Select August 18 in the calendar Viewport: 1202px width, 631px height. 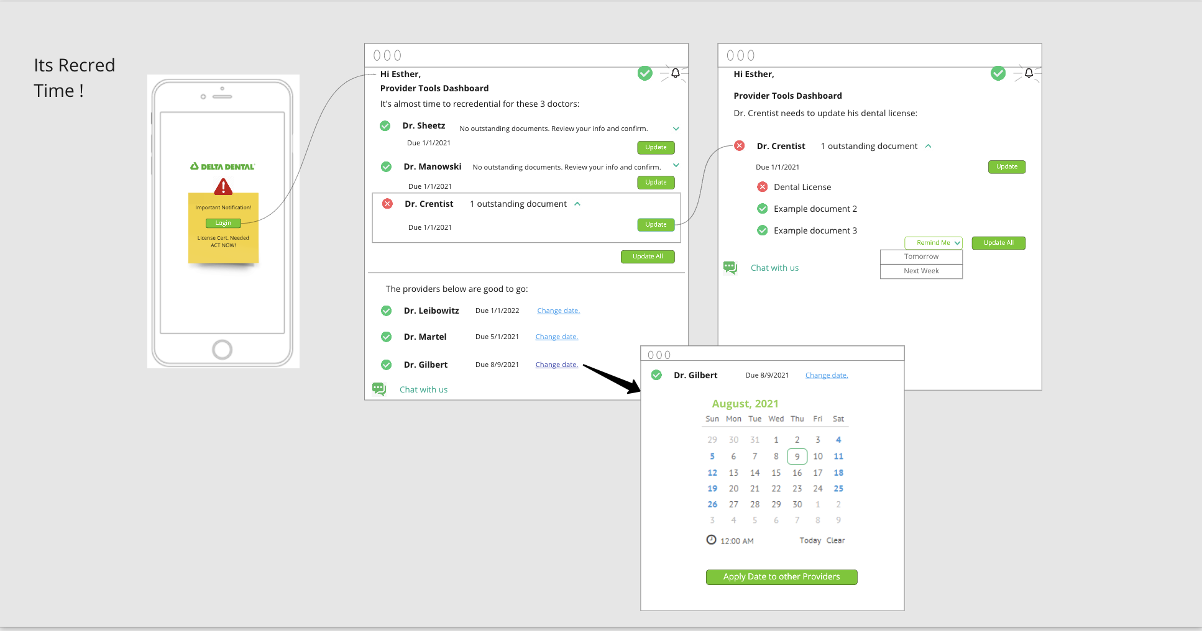click(838, 473)
